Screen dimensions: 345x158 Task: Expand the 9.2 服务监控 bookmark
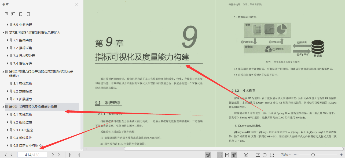point(8,122)
